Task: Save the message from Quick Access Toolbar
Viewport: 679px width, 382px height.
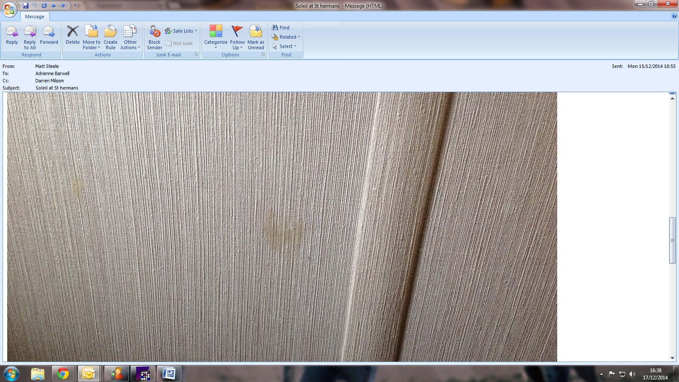Action: 25,6
